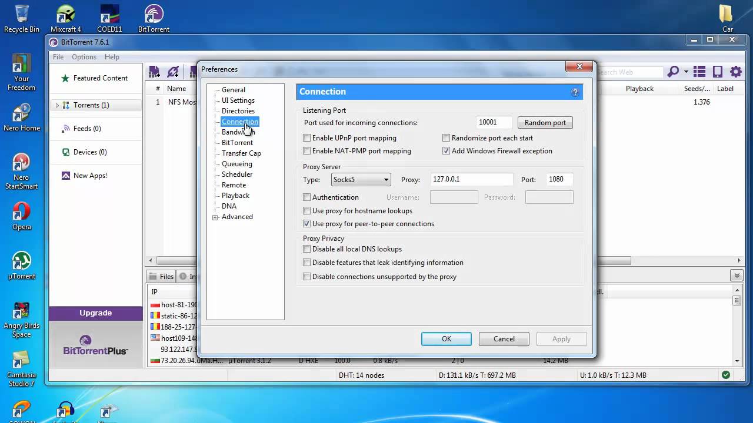This screenshot has width=753, height=423.
Task: Open COED11 desktop icon
Action: pyautogui.click(x=109, y=19)
